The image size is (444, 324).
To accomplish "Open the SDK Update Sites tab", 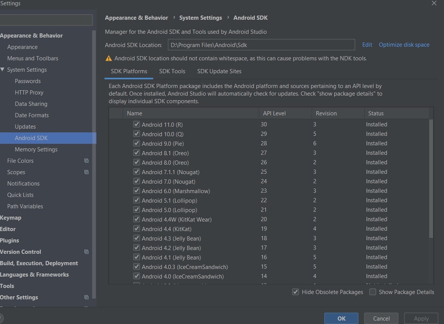I will (219, 71).
